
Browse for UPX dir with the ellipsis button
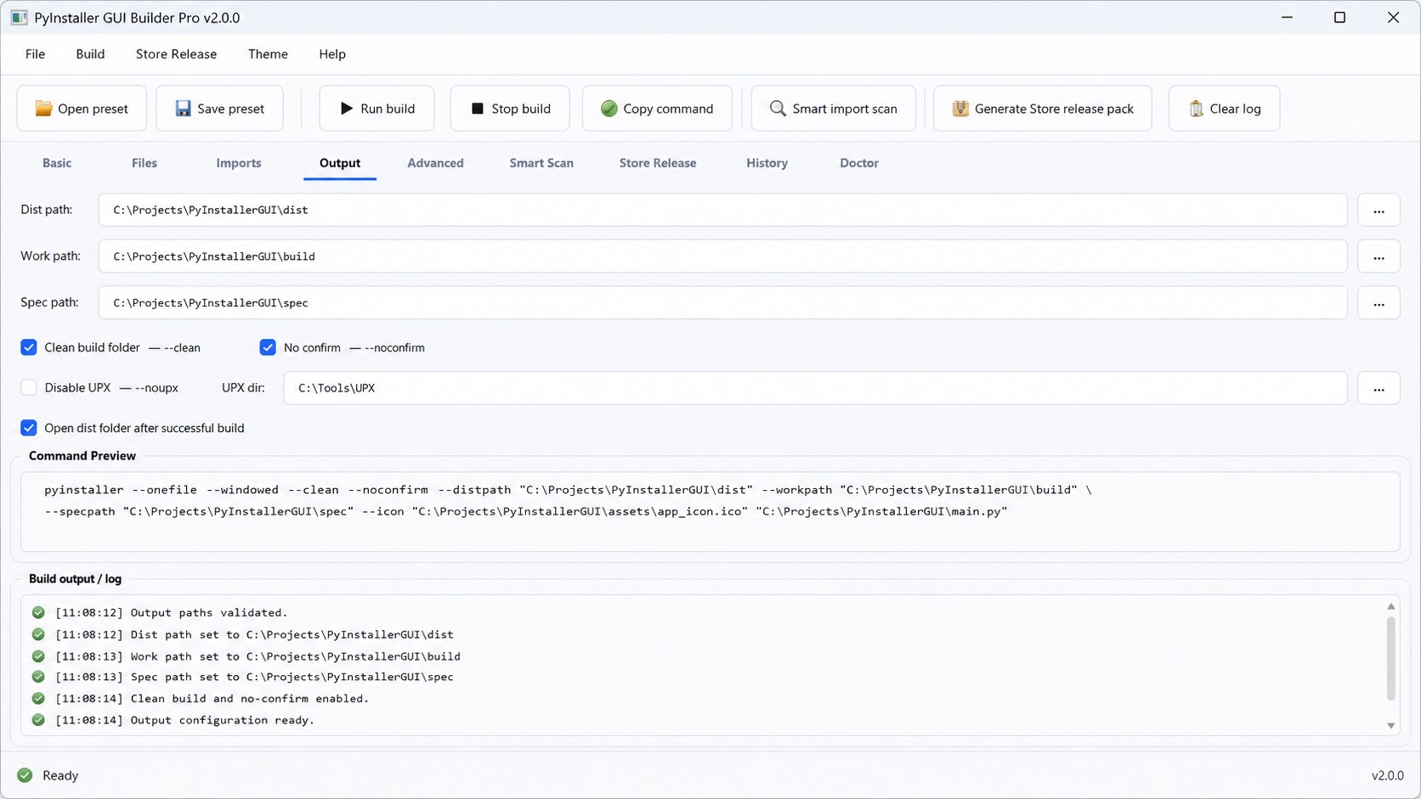click(x=1379, y=388)
